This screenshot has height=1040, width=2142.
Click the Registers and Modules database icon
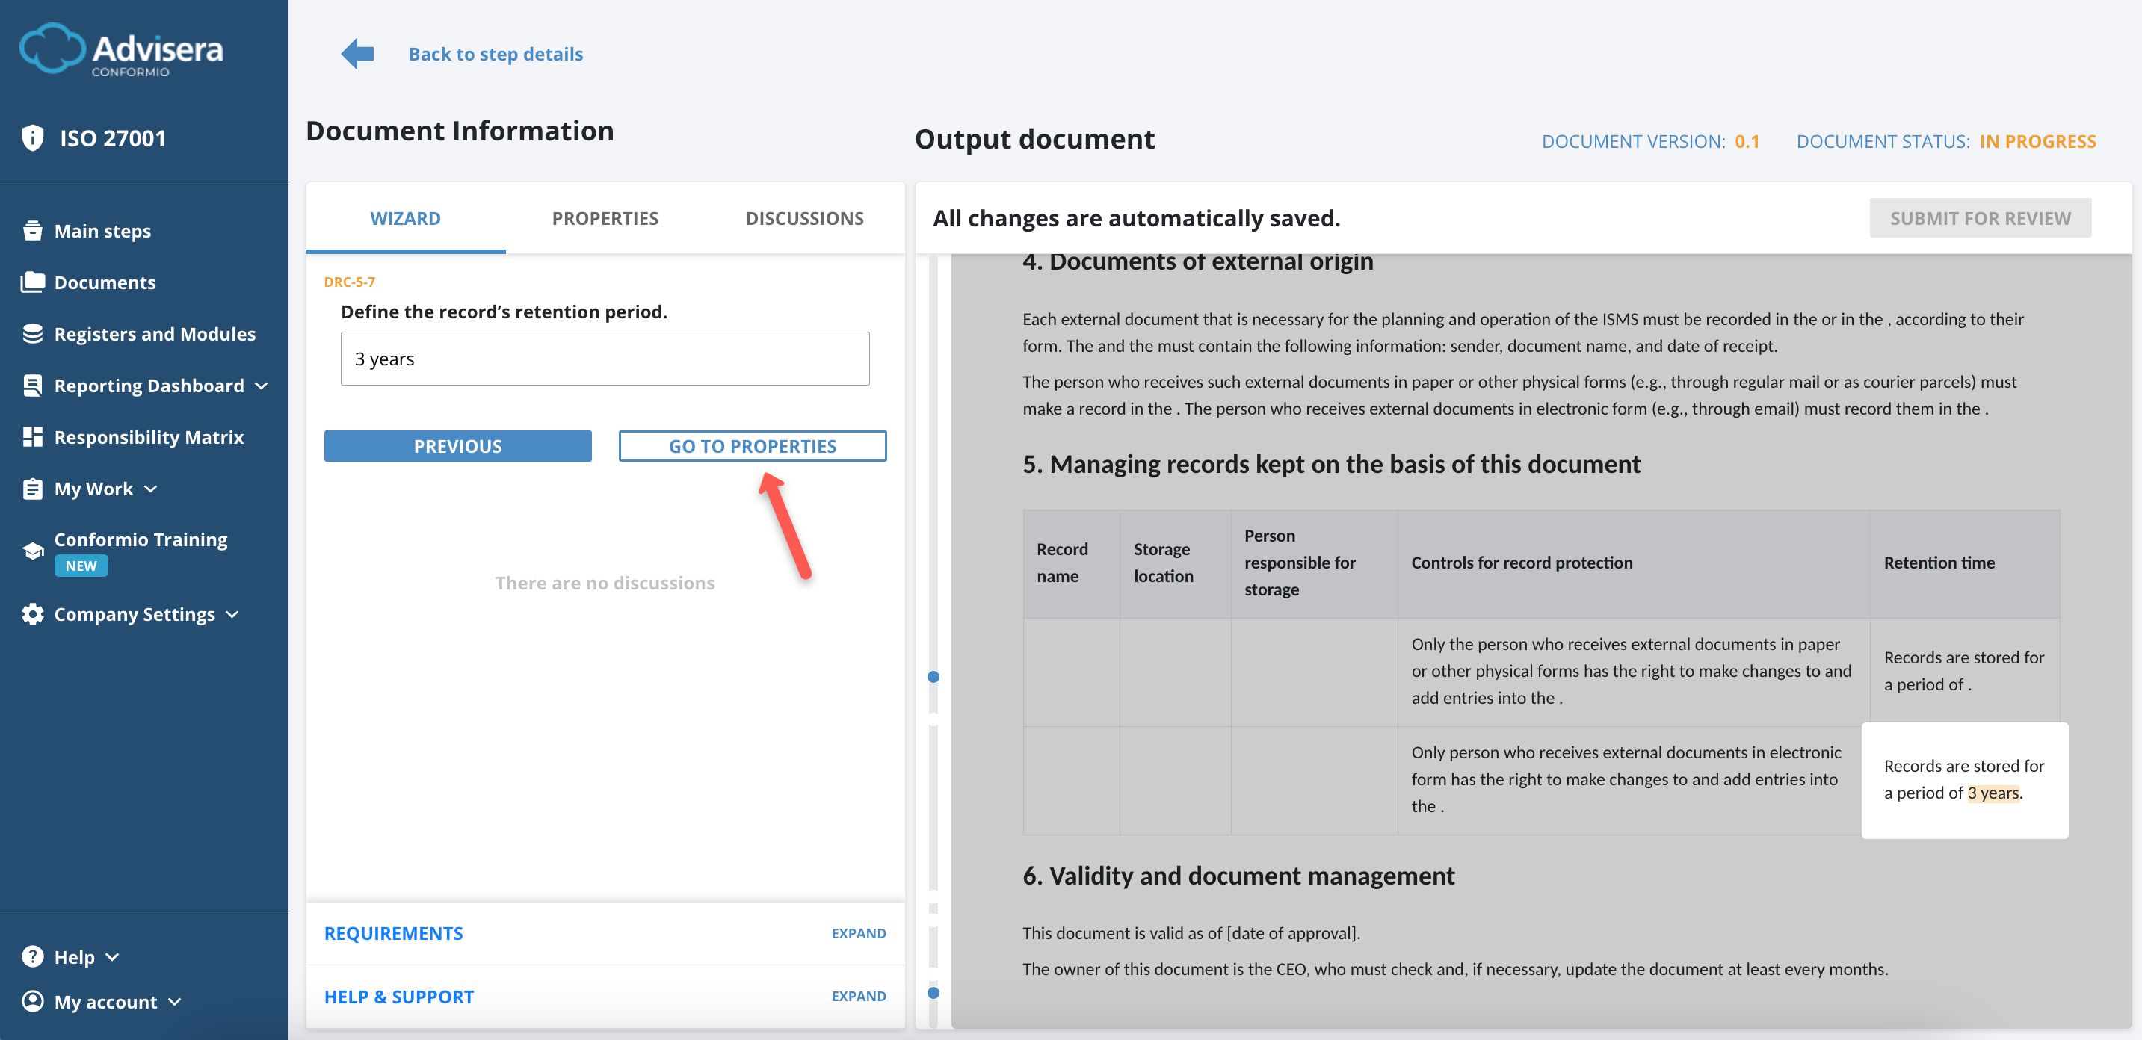point(32,333)
